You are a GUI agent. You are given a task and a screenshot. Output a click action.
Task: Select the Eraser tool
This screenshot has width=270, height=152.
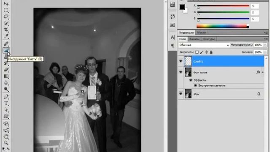point(6,69)
